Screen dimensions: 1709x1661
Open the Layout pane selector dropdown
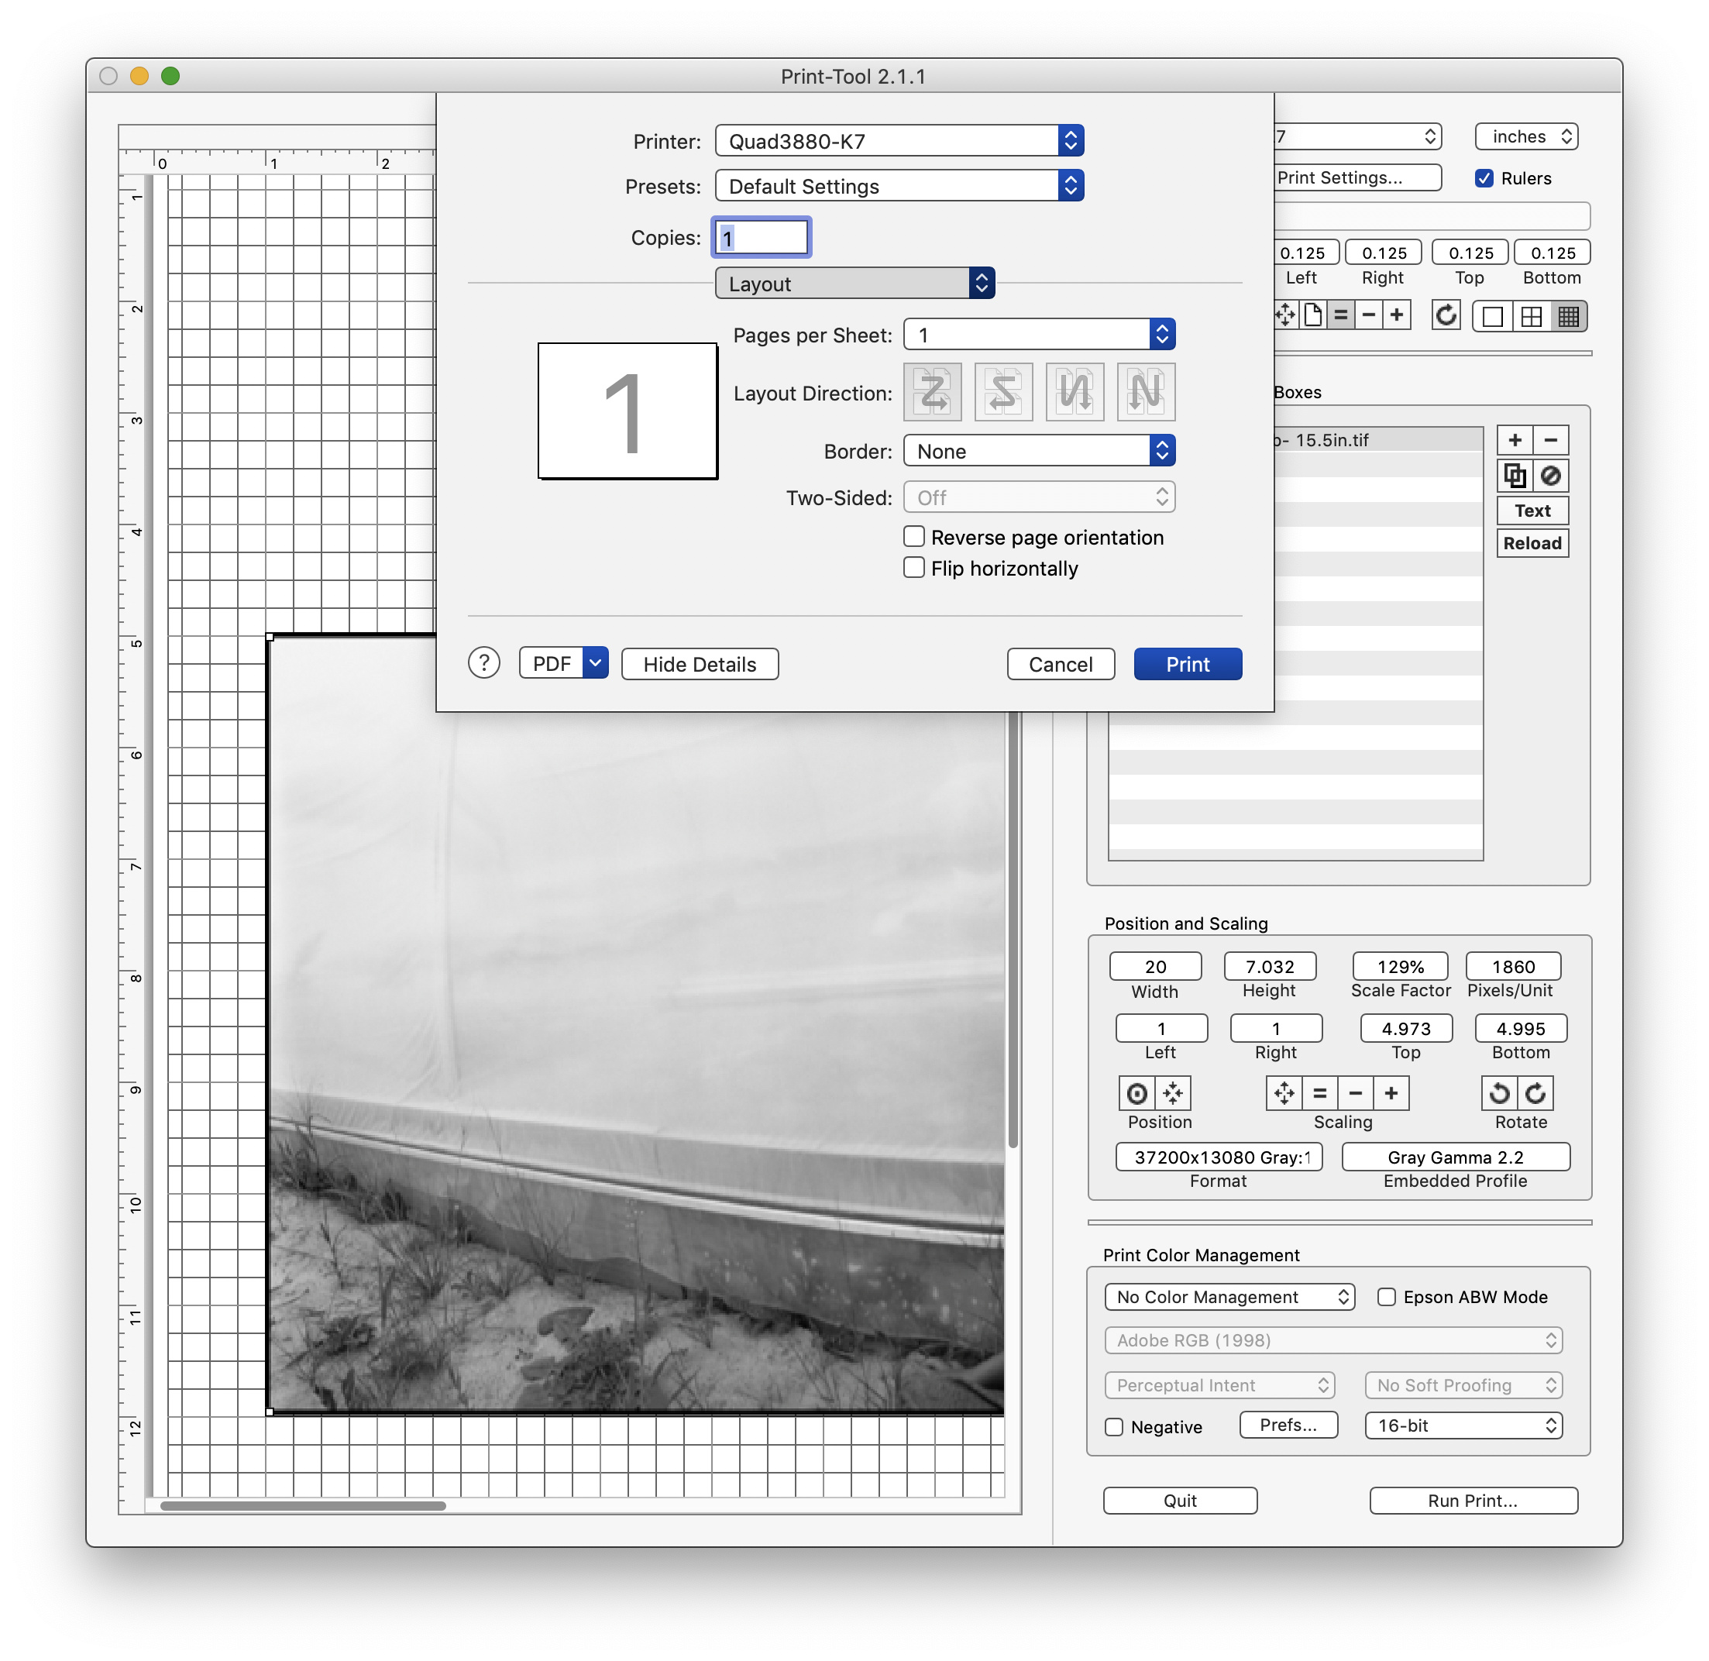855,284
